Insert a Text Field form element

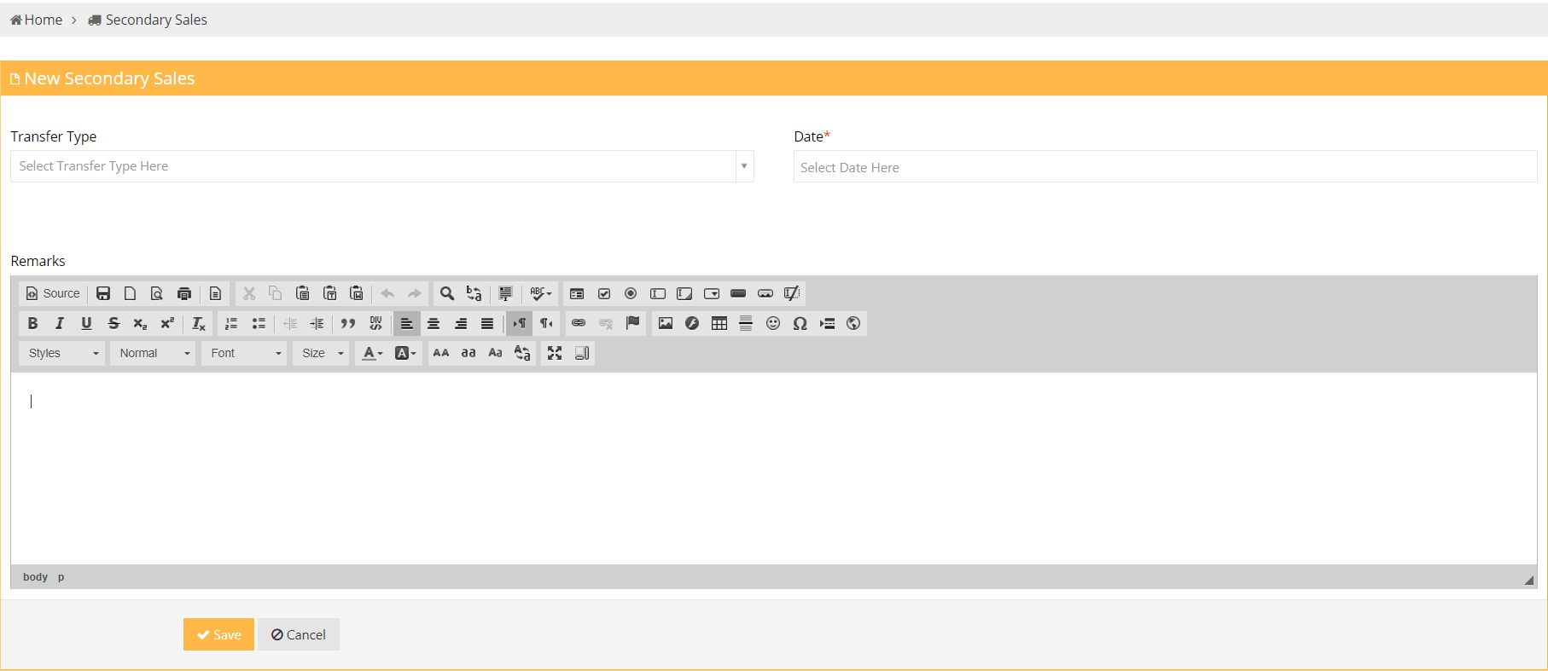(658, 293)
